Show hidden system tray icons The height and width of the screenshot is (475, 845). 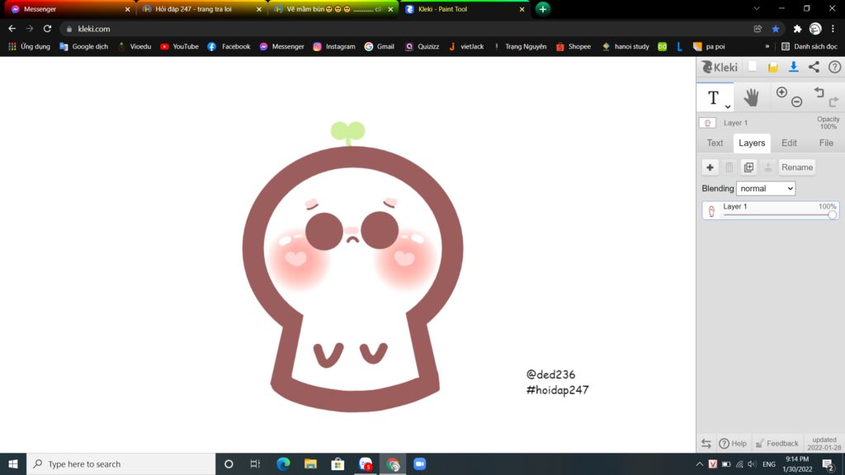pos(700,463)
